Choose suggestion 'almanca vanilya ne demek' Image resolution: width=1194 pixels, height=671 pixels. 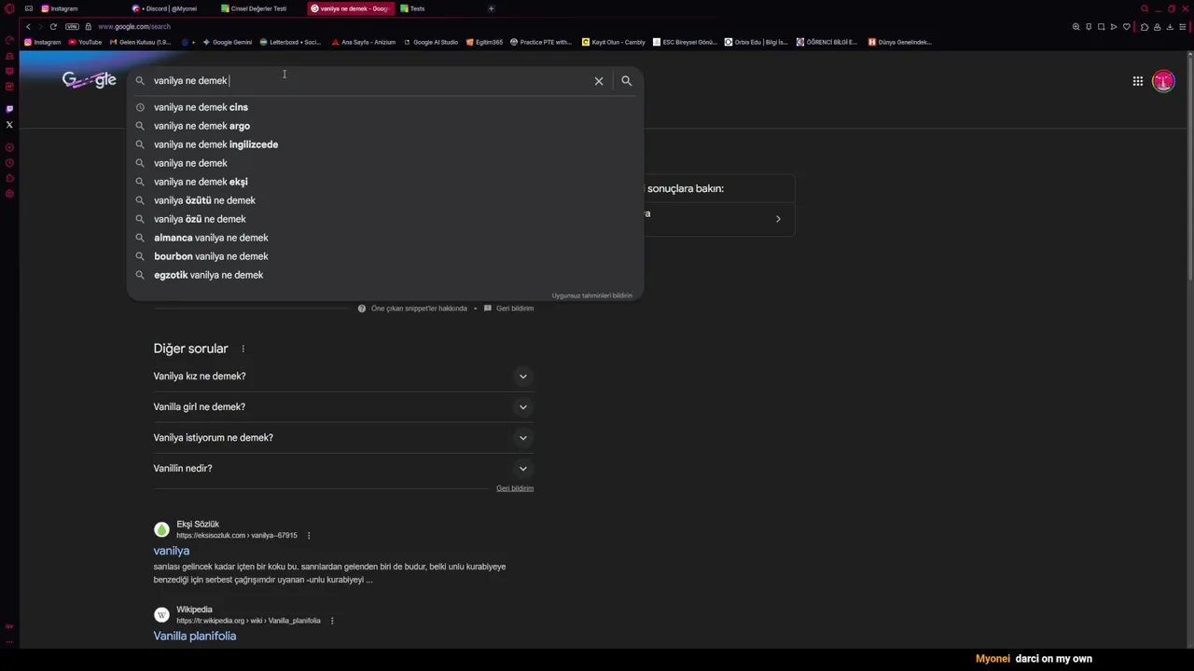tap(384, 238)
